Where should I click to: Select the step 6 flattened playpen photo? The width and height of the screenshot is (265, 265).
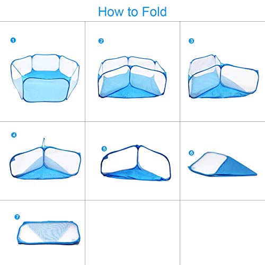coord(222,164)
